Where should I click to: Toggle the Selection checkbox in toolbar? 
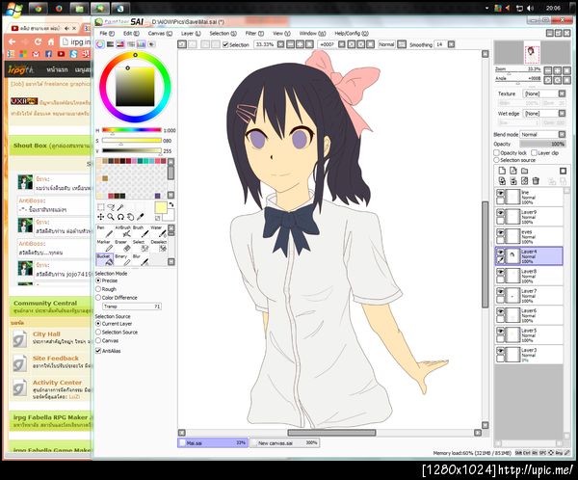tap(225, 44)
